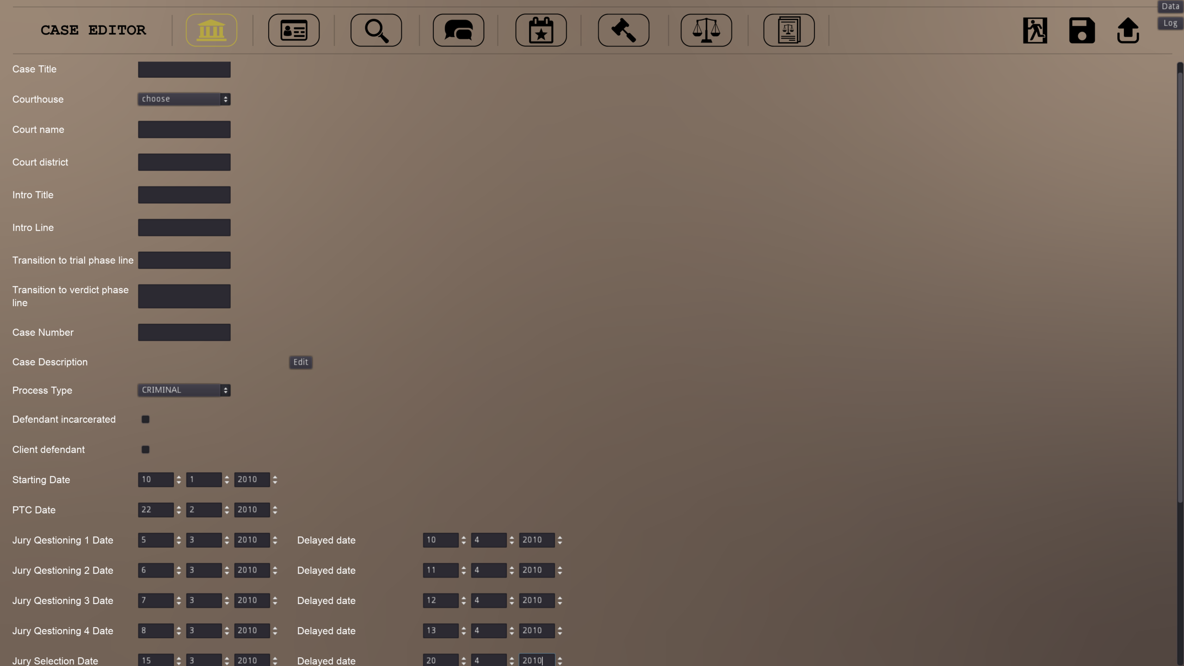This screenshot has width=1184, height=666.
Task: Switch to the Log tab
Action: click(1170, 23)
